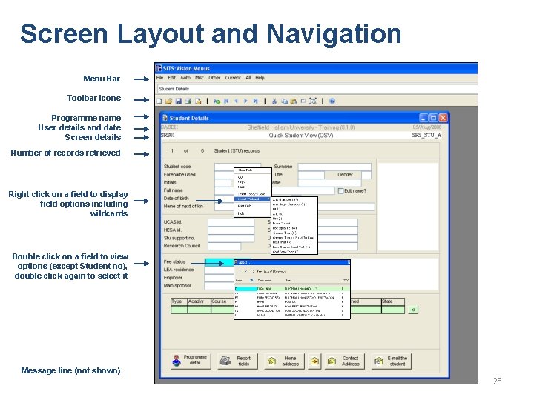The width and height of the screenshot is (534, 400).
Task: Go to the previous record arrow icon
Action: pos(237,101)
